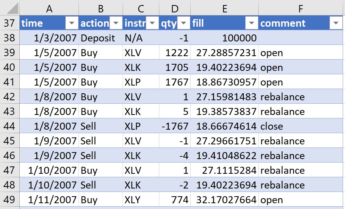Open the qty column filter dropdown
345x209 pixels.
coord(183,23)
